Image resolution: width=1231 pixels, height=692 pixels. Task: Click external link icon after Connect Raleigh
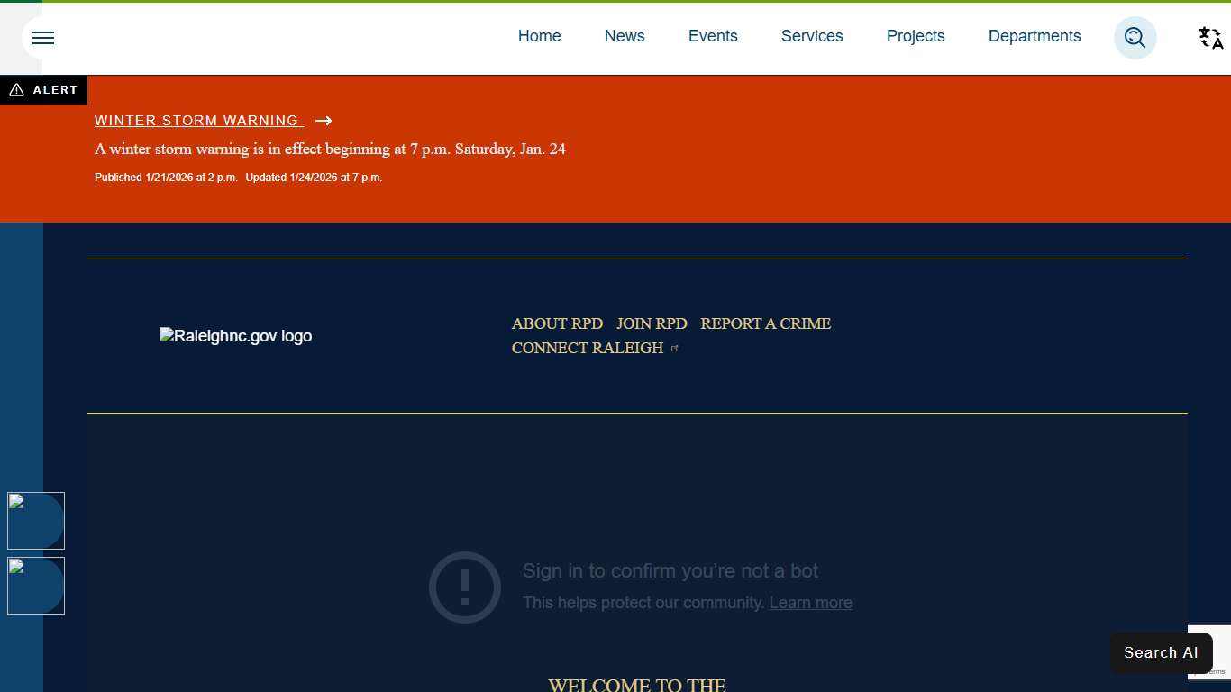675,349
